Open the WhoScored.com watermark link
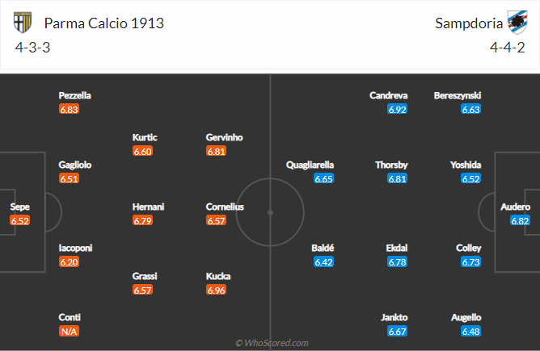 tap(272, 343)
